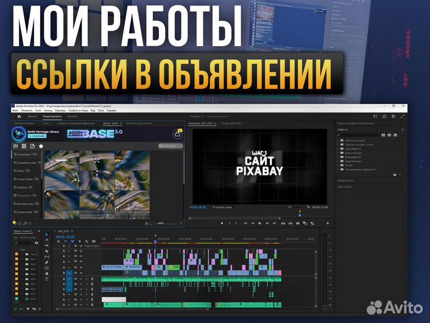The image size is (430, 323).
Task: Click BASE library list view icon
Action: 24,146
